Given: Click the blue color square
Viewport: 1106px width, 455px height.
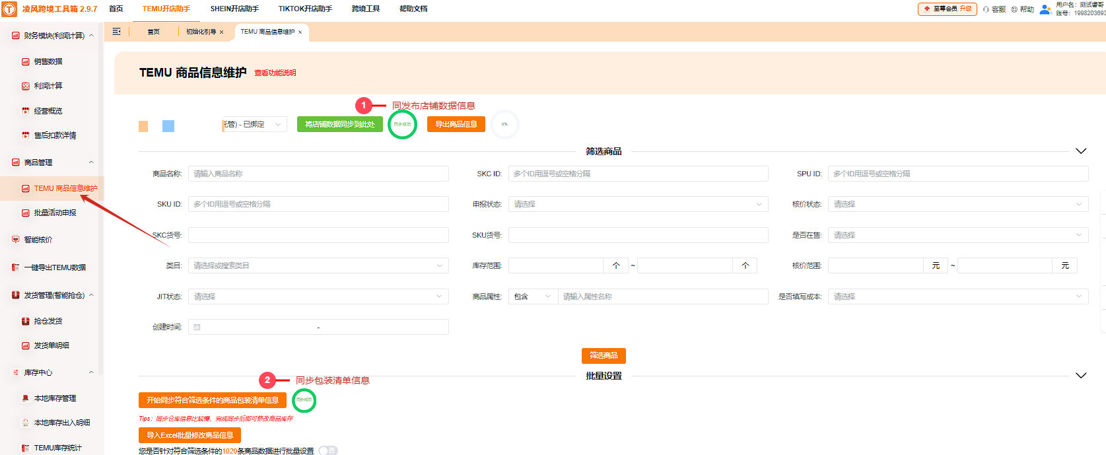Looking at the screenshot, I should (168, 126).
